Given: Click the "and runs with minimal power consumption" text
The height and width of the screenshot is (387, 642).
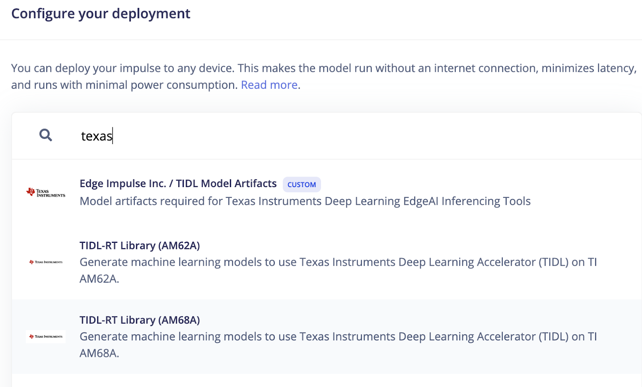Looking at the screenshot, I should pyautogui.click(x=124, y=85).
